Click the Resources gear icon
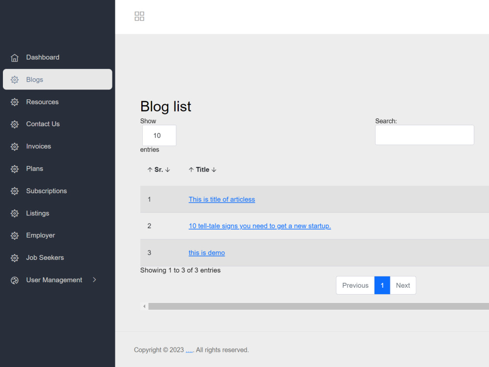Image resolution: width=489 pixels, height=367 pixels. (x=15, y=102)
